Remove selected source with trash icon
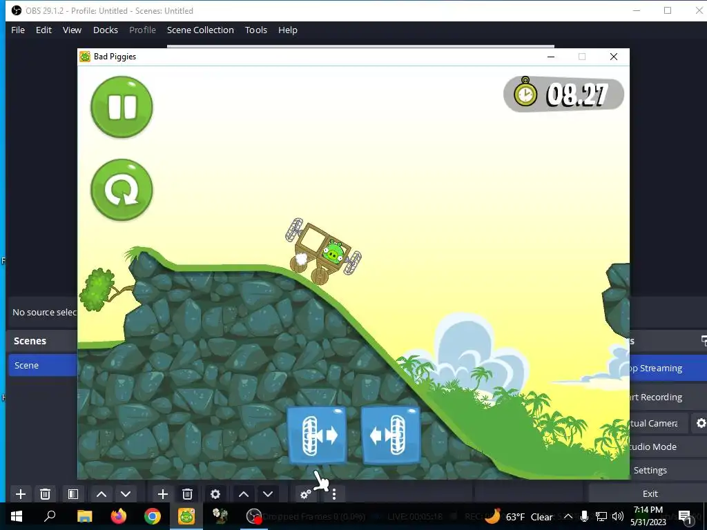The width and height of the screenshot is (707, 530). tap(188, 494)
